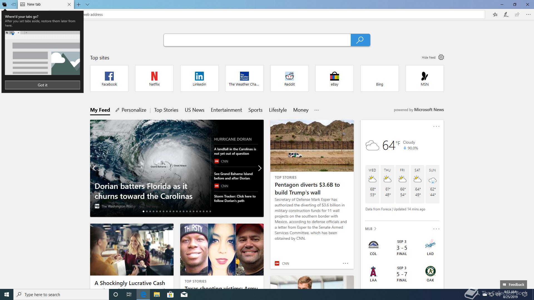
Task: Select the SUN forecast column
Action: coord(432,184)
